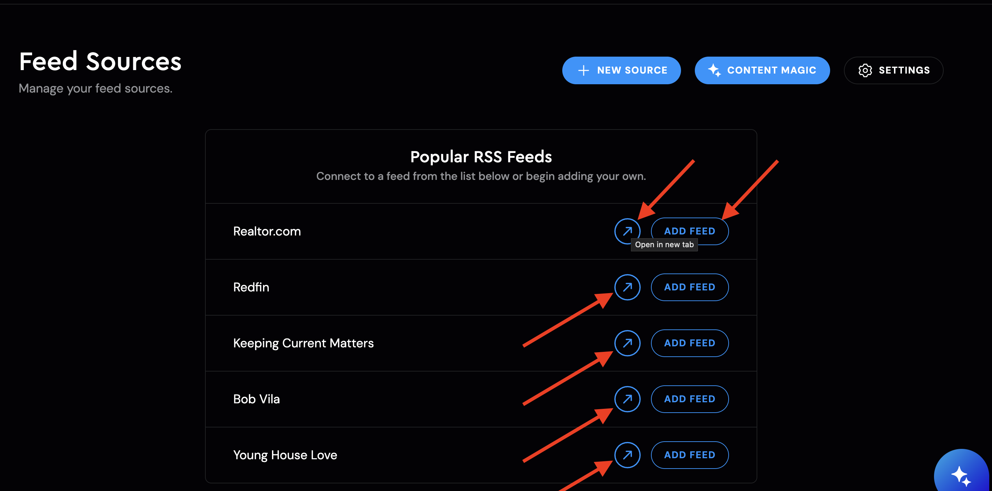
Task: Select the Young House Love row label
Action: pos(285,455)
